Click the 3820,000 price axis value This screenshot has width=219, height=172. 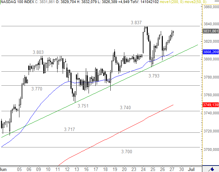pyautogui.click(x=211, y=41)
